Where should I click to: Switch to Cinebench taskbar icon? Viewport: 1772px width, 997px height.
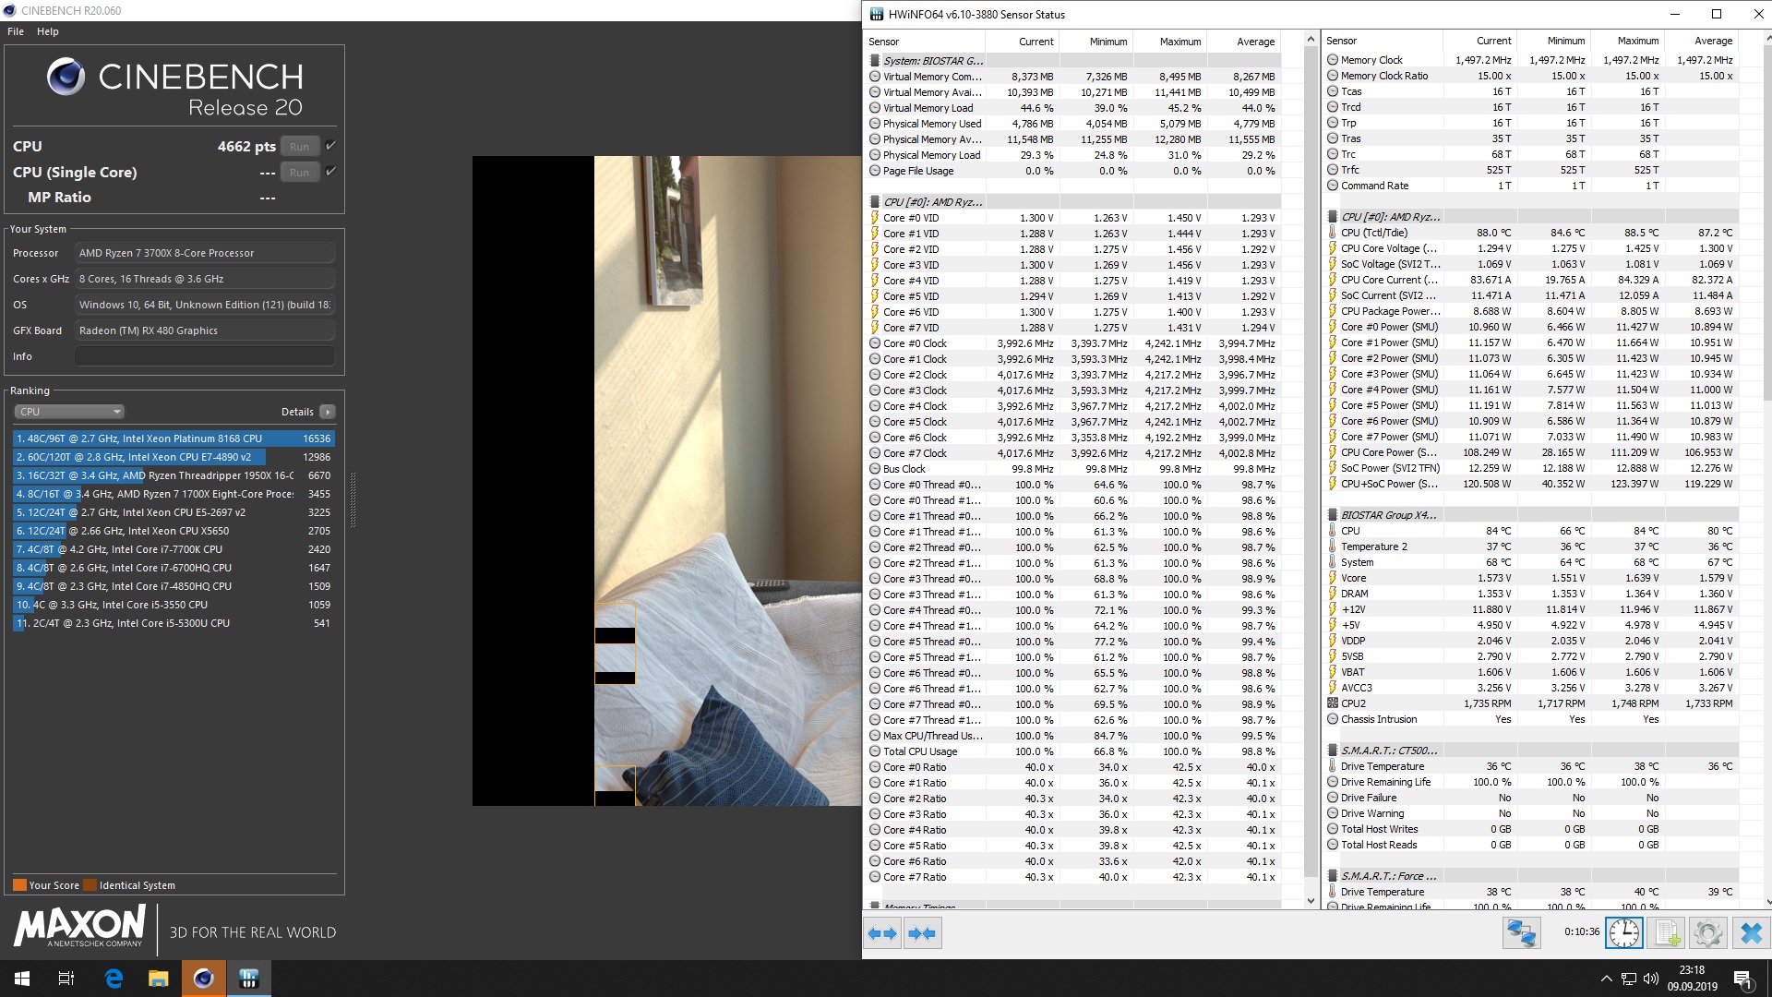pos(204,979)
